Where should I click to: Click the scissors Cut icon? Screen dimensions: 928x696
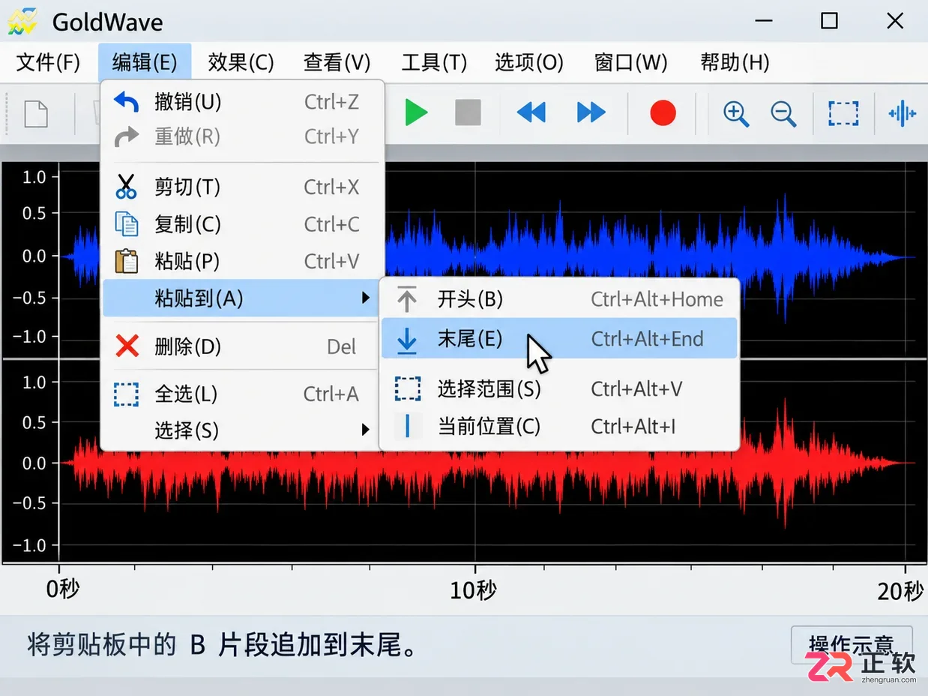(x=127, y=186)
